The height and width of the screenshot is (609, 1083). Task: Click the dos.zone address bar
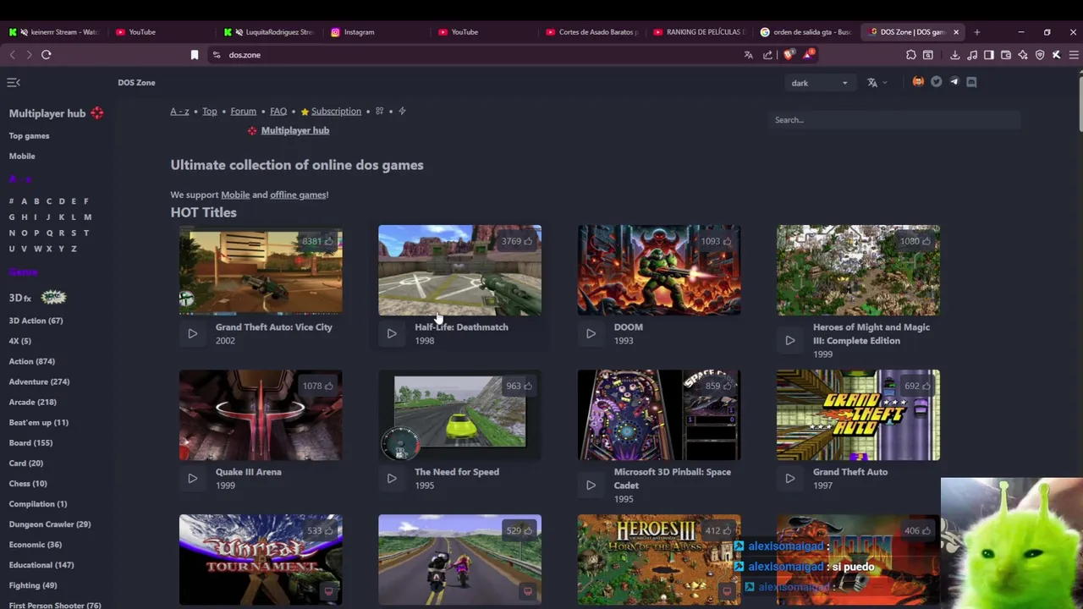(x=474, y=55)
